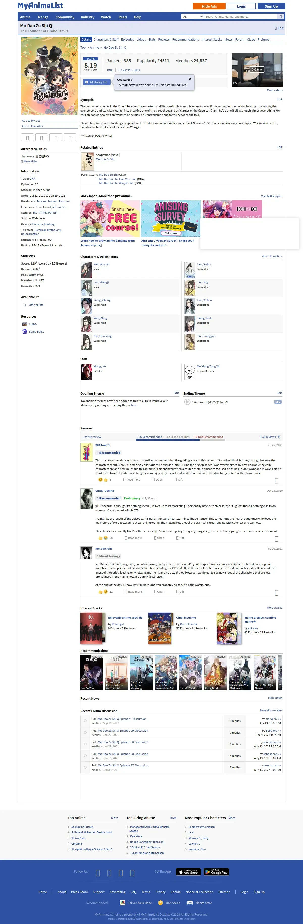Play the Xiao Yao Ji ending theme

[187, 402]
